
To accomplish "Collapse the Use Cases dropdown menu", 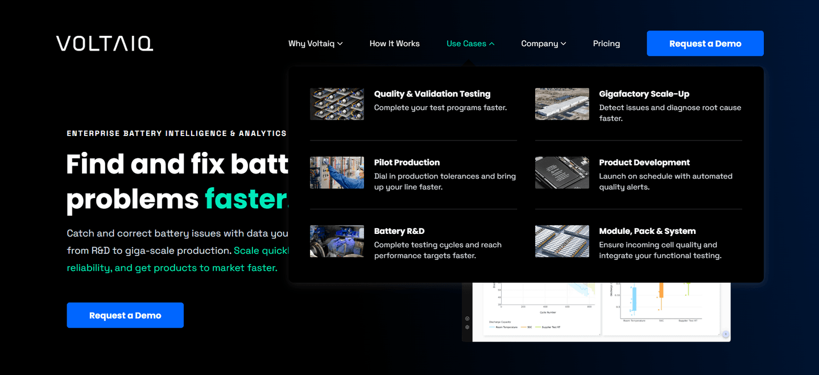I will tap(470, 43).
